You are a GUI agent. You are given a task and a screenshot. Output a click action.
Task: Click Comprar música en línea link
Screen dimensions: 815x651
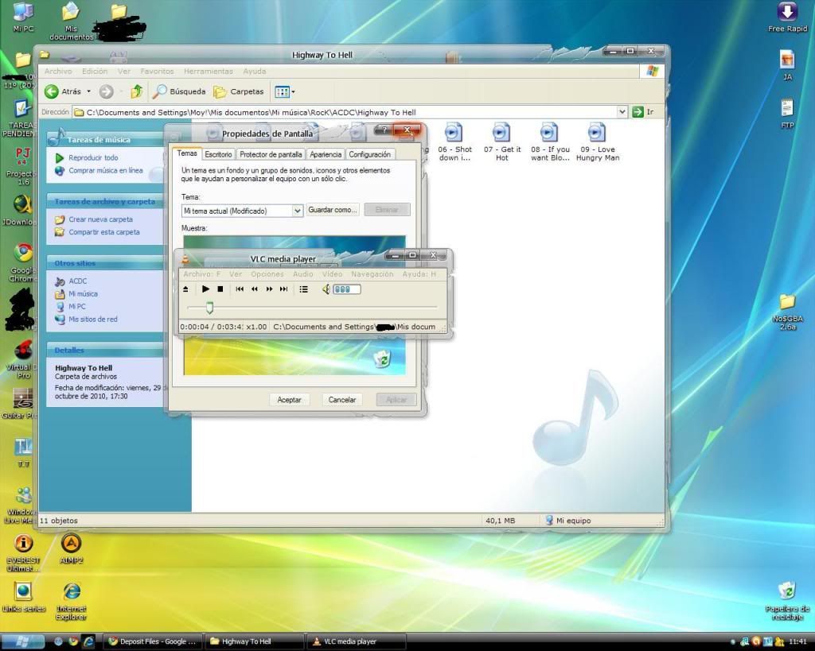(x=106, y=170)
